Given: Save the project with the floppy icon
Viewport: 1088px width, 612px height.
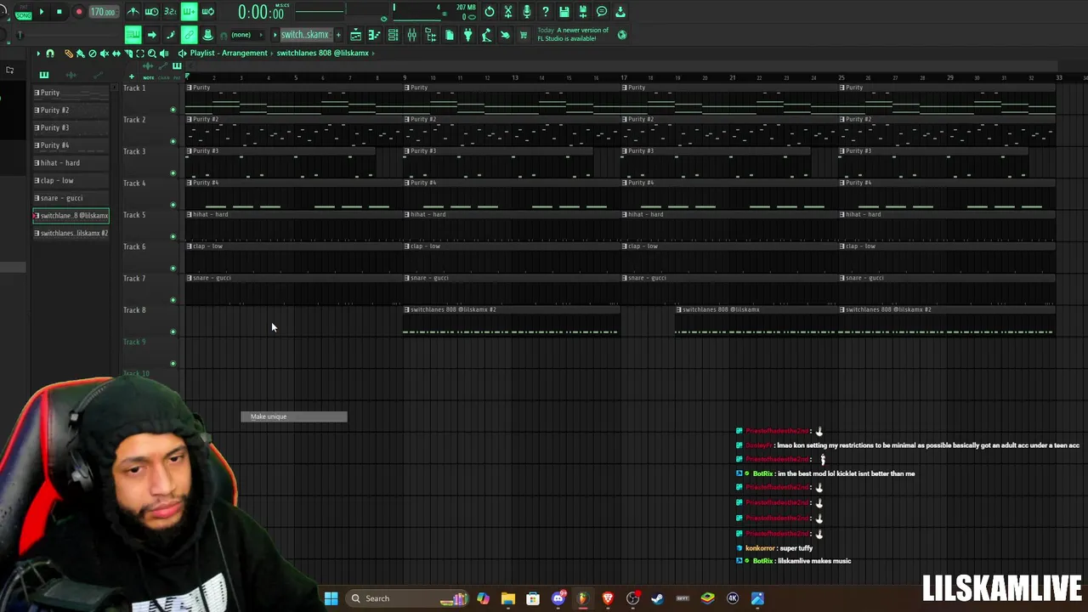Looking at the screenshot, I should (564, 12).
